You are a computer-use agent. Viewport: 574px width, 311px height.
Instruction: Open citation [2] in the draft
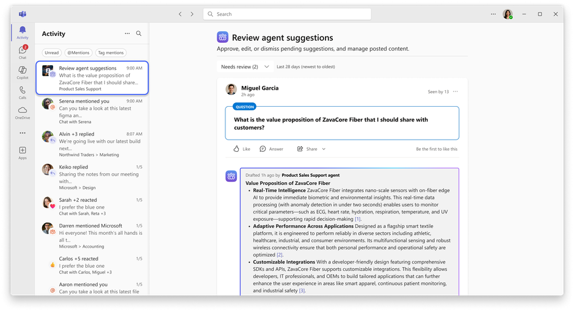click(x=279, y=255)
